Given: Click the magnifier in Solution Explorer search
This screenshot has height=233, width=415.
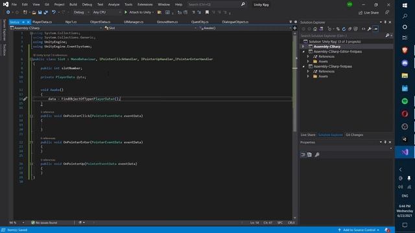Looking at the screenshot, I should tap(387, 36).
